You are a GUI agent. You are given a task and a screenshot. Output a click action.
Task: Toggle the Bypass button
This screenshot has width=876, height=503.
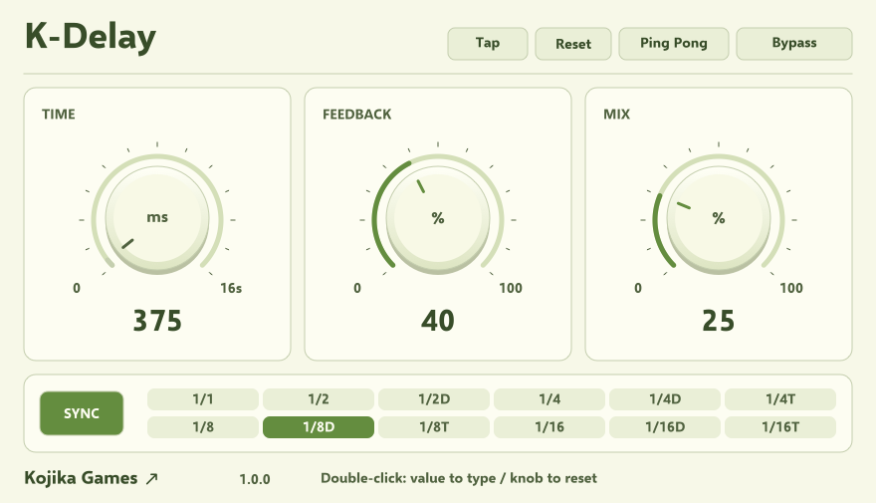(794, 44)
